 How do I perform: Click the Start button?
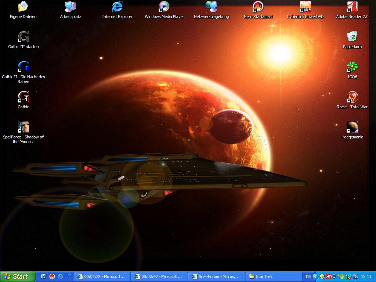tap(18, 276)
